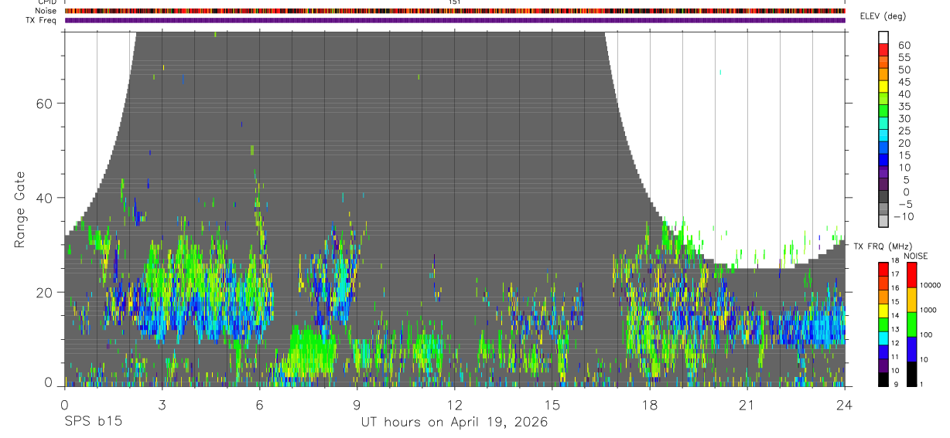The image size is (950, 438).
Task: Click NOISE colorbar value 100
Action: point(927,334)
